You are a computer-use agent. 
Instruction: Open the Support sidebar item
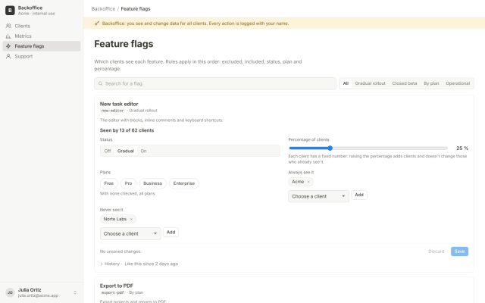pos(42,56)
